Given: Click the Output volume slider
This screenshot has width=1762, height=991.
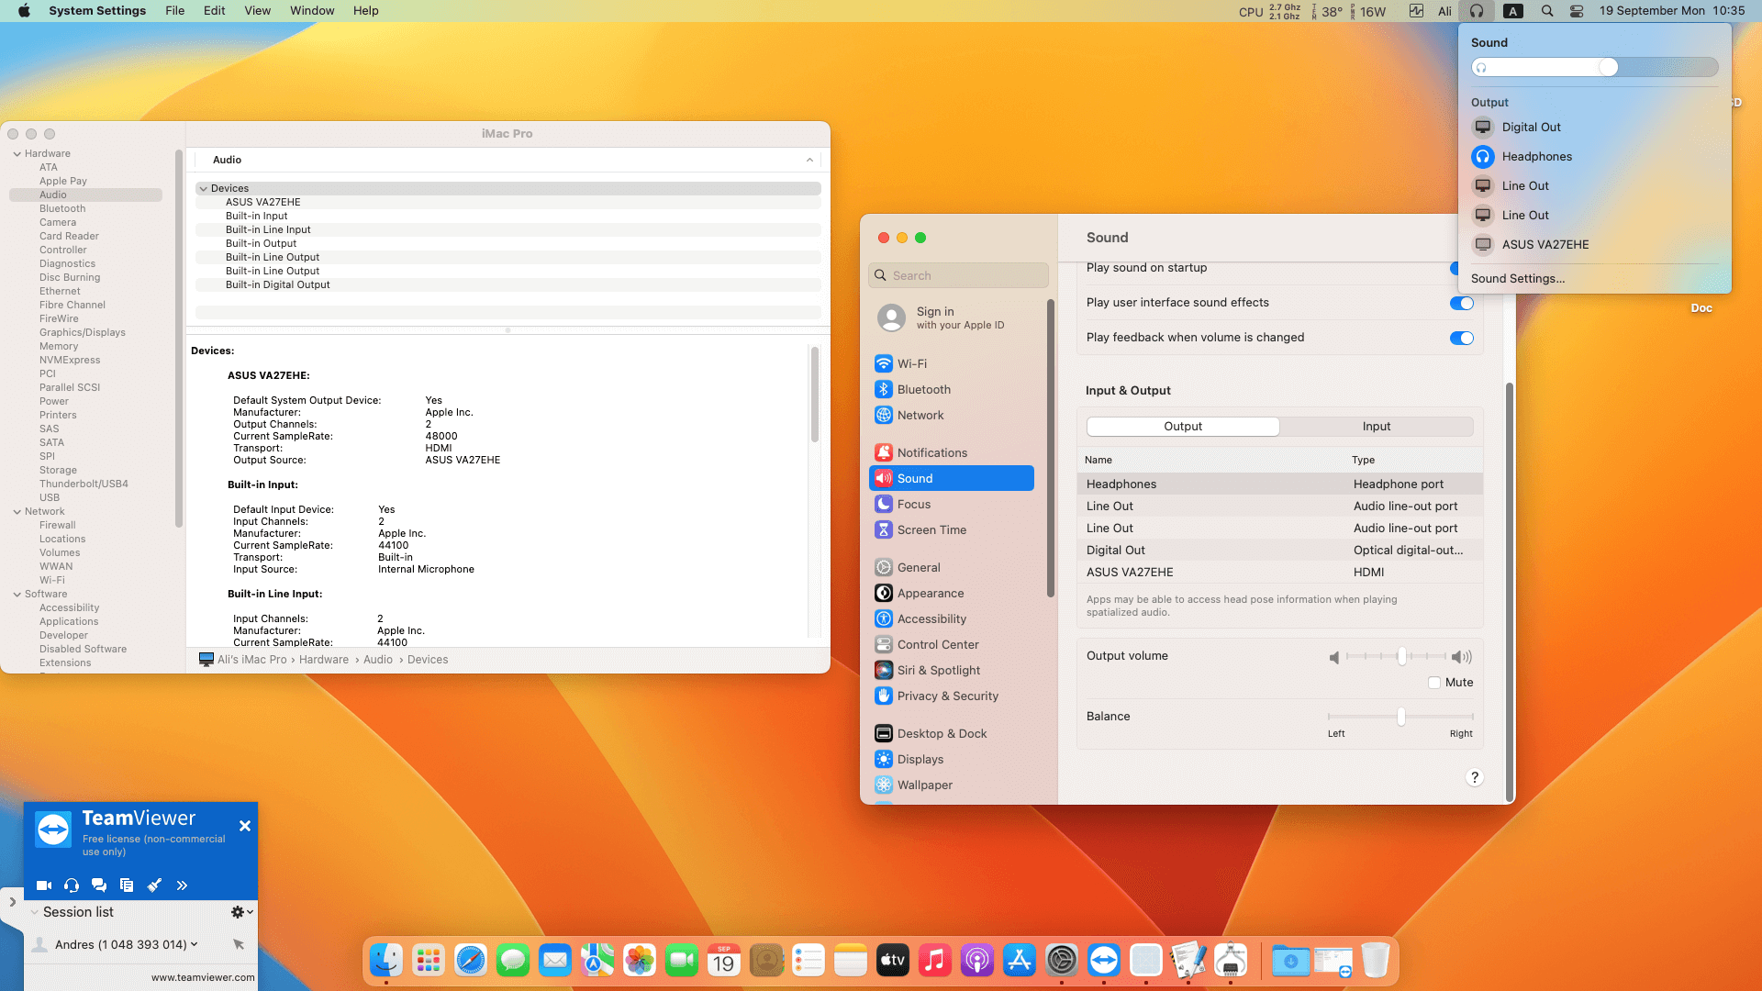Looking at the screenshot, I should click(1400, 657).
